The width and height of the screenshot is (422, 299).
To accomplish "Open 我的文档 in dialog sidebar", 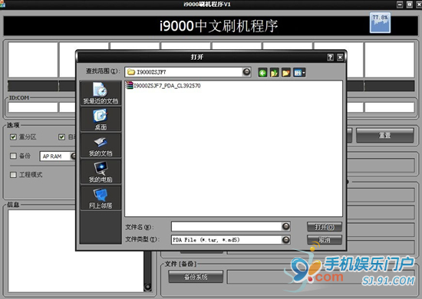I will click(x=101, y=146).
